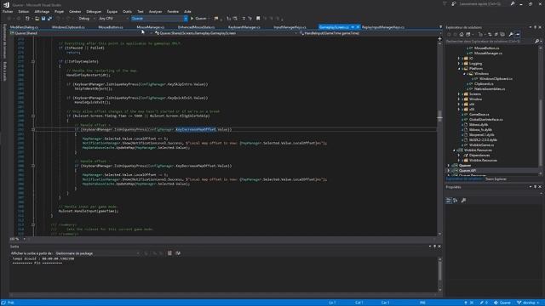
Task: Expand the Dependencies node
Action: click(459, 155)
